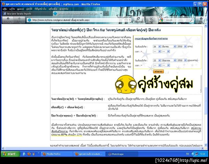Open partner's birth minute dropdown
The height and width of the screenshot is (164, 209).
166,65
